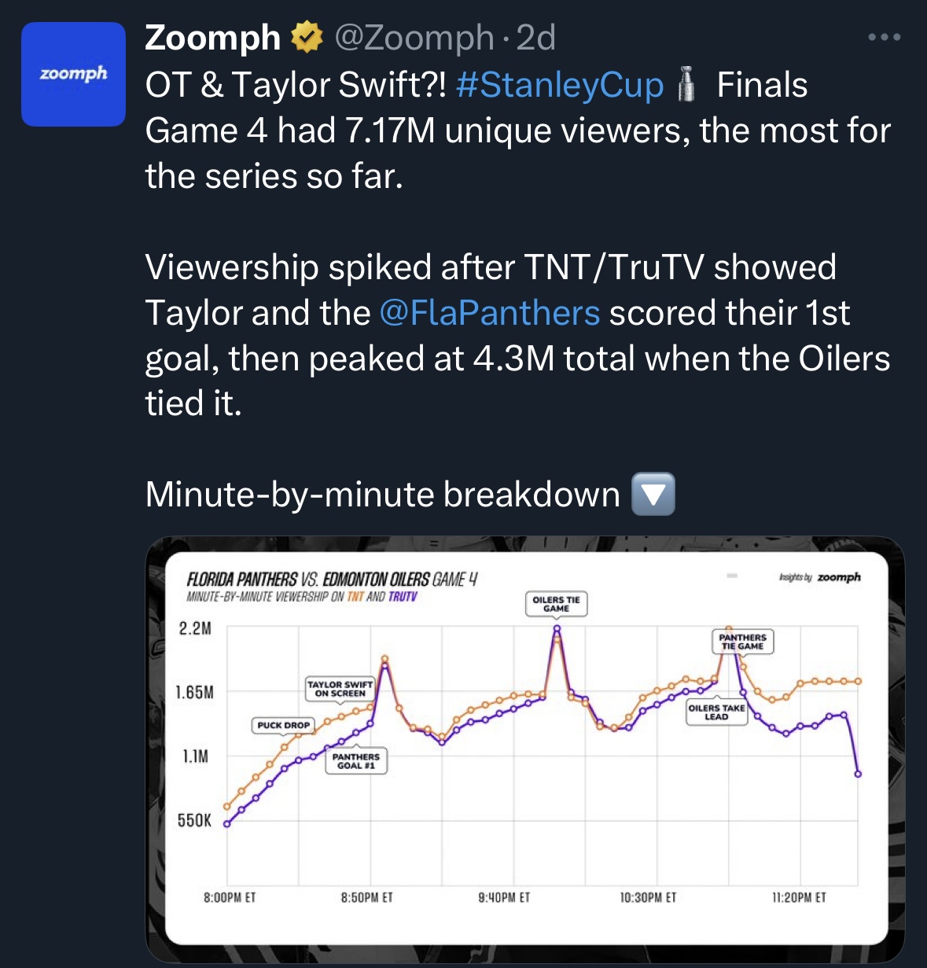Click the @Zoomph handle
Screen dimensions: 927x968
pos(414,38)
